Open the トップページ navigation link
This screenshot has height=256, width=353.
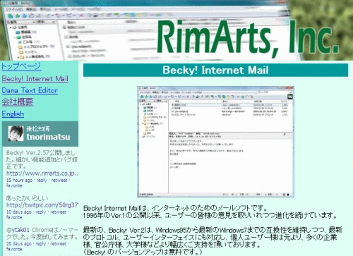[21, 66]
